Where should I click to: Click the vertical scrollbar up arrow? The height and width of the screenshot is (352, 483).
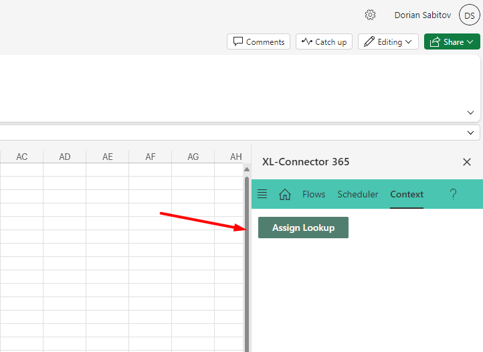(247, 169)
